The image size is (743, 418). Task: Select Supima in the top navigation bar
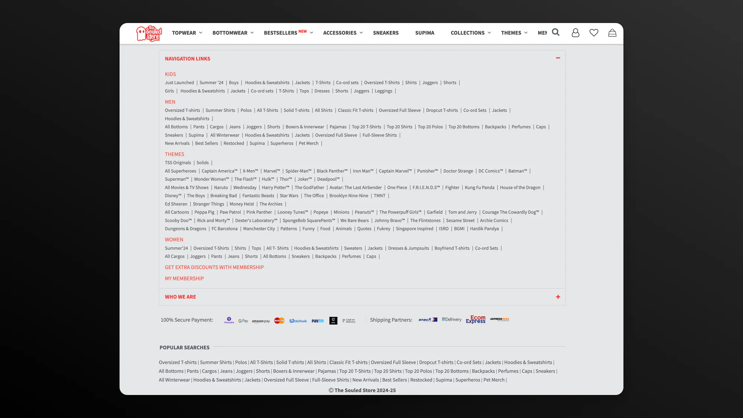pos(425,33)
